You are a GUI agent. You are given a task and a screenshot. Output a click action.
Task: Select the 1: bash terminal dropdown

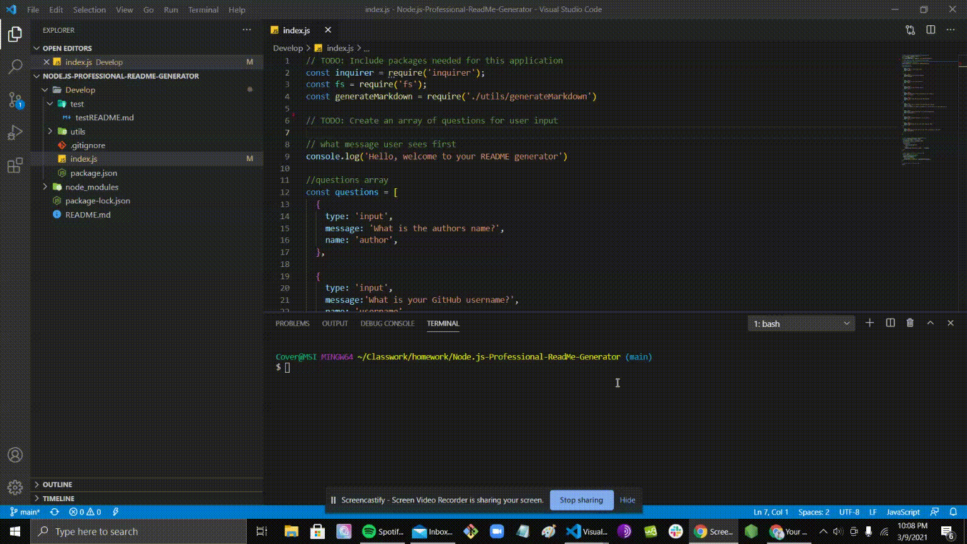(801, 324)
